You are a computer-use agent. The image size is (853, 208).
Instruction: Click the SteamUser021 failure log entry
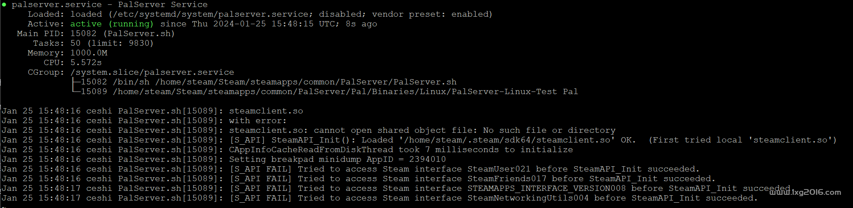pyautogui.click(x=351, y=169)
